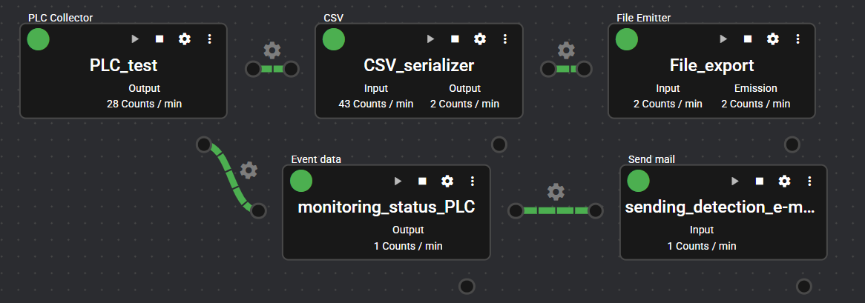Viewport: 865px width, 303px height.
Task: Open monitoring_status_PLC settings gear
Action: tap(447, 181)
